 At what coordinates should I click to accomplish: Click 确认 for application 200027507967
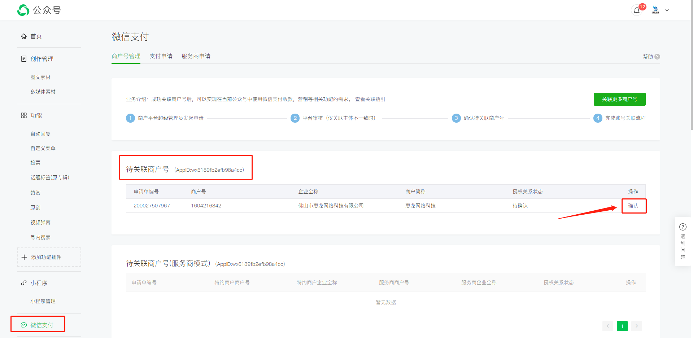tap(633, 206)
